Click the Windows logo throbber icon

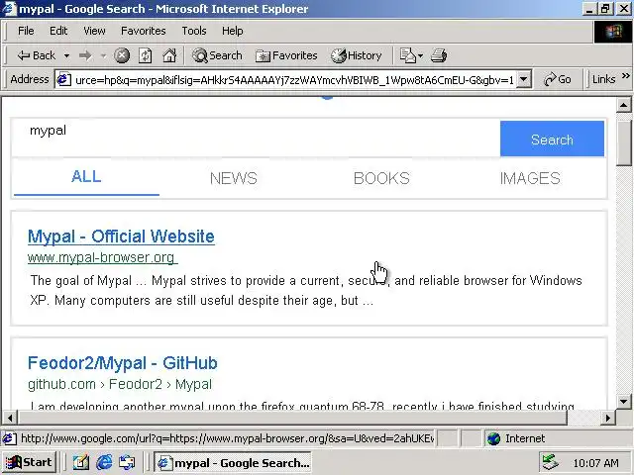point(613,32)
